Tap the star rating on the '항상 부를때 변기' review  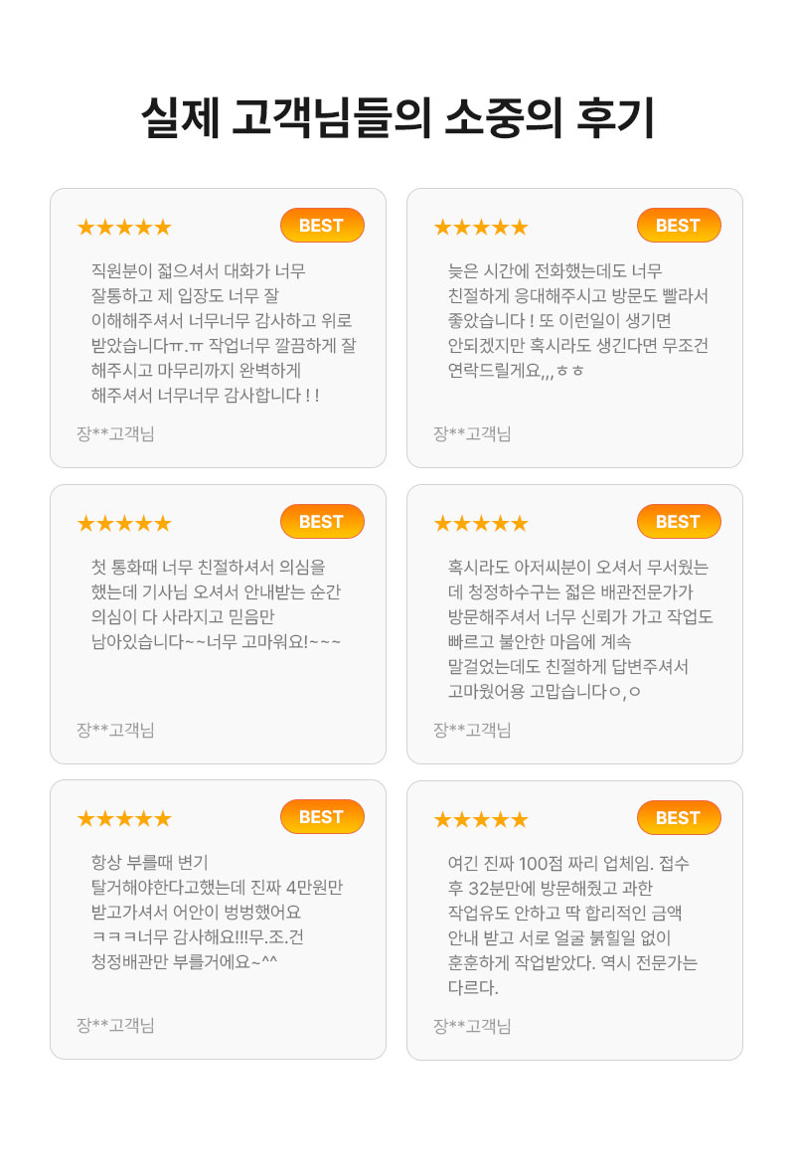[124, 819]
